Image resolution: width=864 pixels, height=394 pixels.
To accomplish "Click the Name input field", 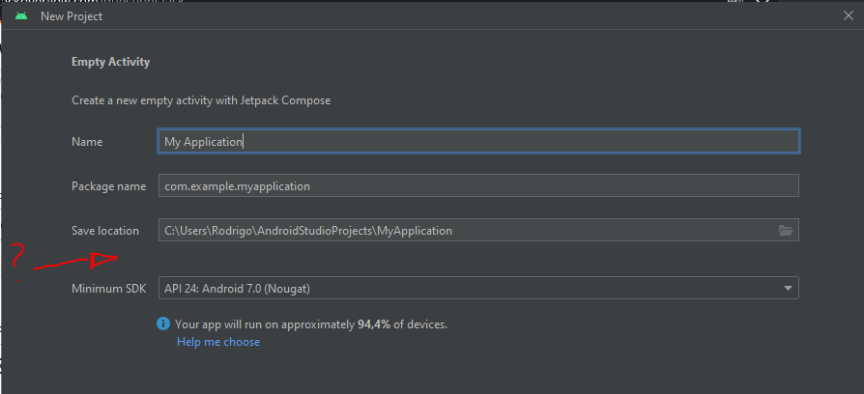I will [478, 141].
